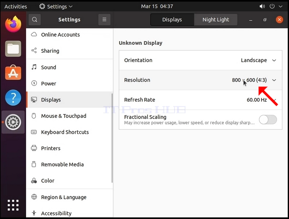The image size is (289, 219).
Task: Switch to the Night Light tab
Action: click(216, 20)
